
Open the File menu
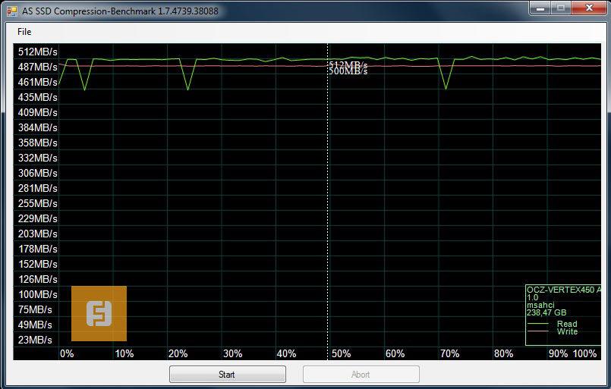[x=24, y=32]
